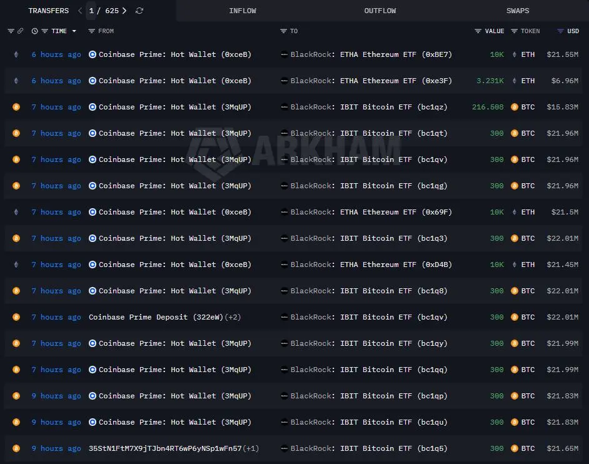Open the TO column filter
The height and width of the screenshot is (464, 589).
(x=284, y=31)
